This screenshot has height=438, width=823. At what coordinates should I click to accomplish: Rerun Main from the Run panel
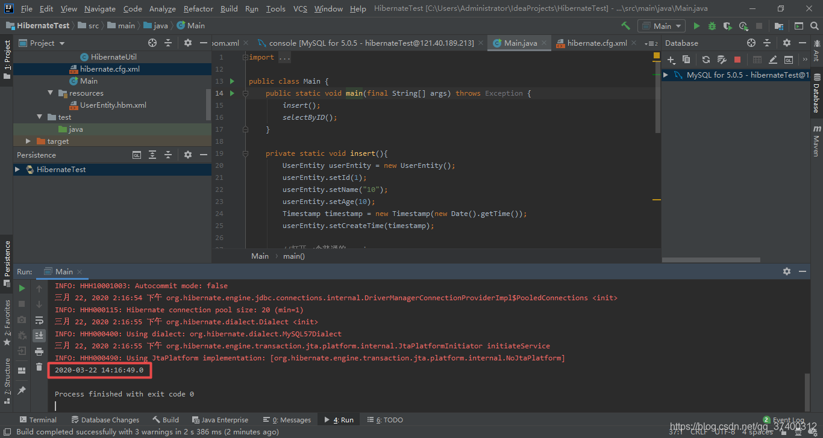pos(22,288)
